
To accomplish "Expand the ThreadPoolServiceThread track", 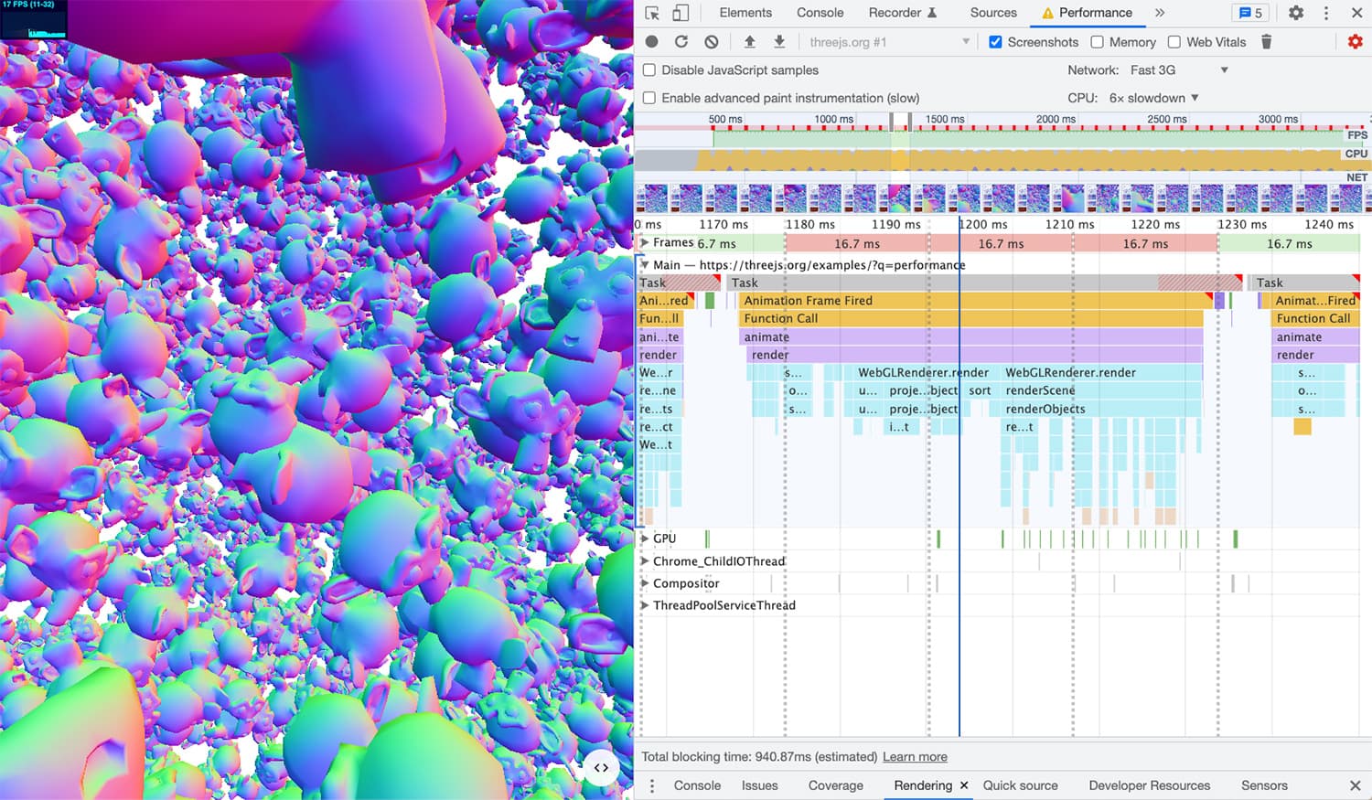I will pyautogui.click(x=645, y=605).
